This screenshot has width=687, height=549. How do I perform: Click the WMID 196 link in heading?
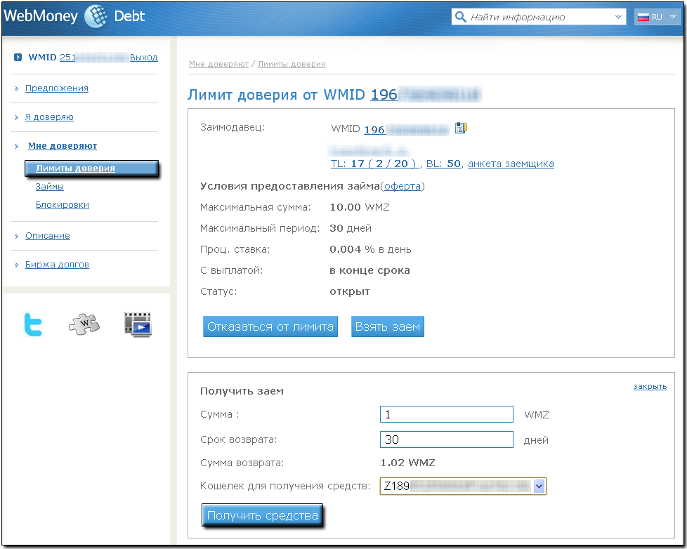click(x=426, y=95)
